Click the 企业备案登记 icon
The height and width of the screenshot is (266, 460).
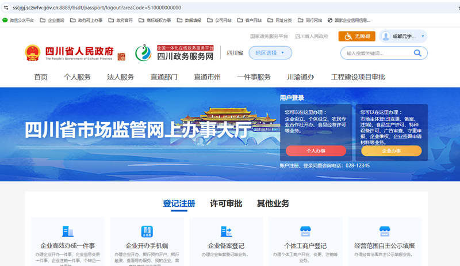[226, 231]
